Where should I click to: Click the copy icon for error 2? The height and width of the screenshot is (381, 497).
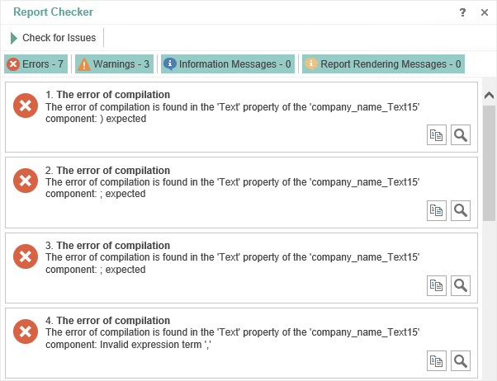click(436, 211)
